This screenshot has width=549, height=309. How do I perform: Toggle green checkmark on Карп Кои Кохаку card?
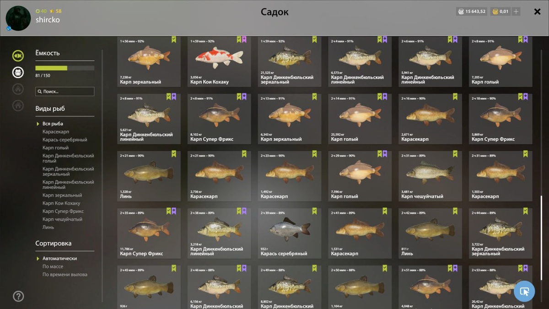click(239, 39)
